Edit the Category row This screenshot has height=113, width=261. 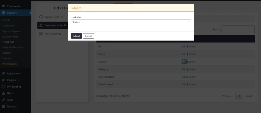pos(184,69)
